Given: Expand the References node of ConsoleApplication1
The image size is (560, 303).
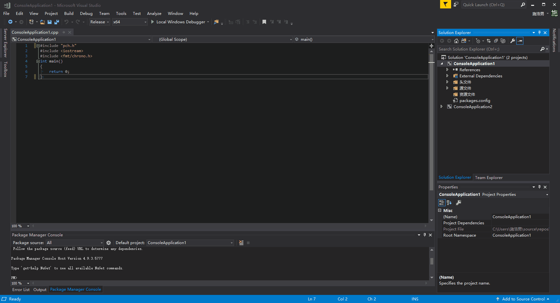Looking at the screenshot, I should [x=448, y=70].
